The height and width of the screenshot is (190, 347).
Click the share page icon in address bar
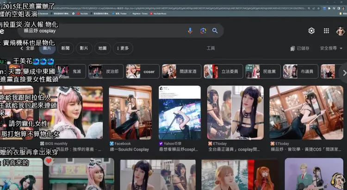click(314, 8)
